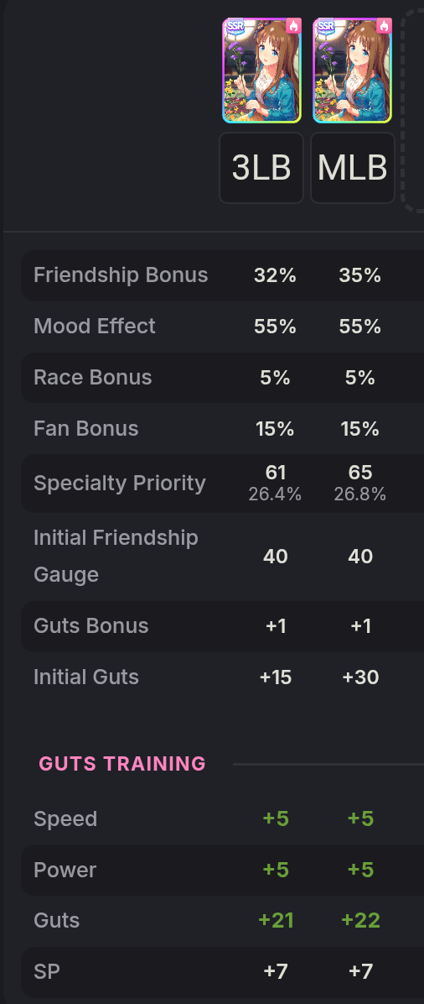Click the Race Bonus row label

click(x=93, y=377)
